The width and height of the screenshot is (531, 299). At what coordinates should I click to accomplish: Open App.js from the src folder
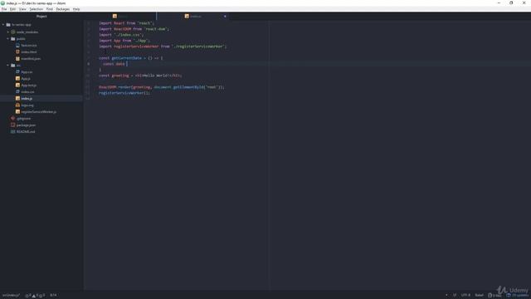point(26,79)
